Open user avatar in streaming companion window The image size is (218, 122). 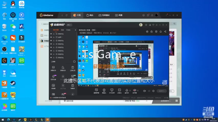tap(141, 25)
